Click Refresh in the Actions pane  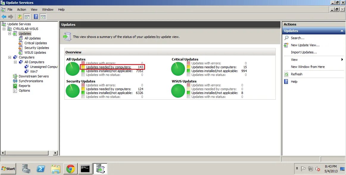[297, 74]
